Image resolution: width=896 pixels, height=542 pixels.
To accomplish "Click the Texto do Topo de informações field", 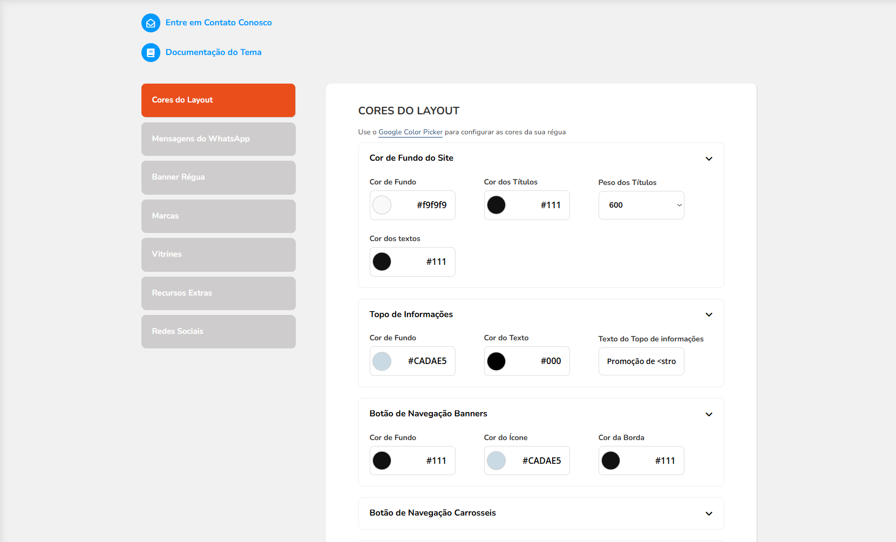I will [x=641, y=361].
